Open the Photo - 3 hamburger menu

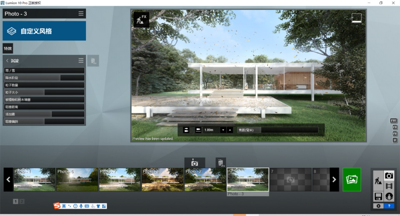click(81, 14)
